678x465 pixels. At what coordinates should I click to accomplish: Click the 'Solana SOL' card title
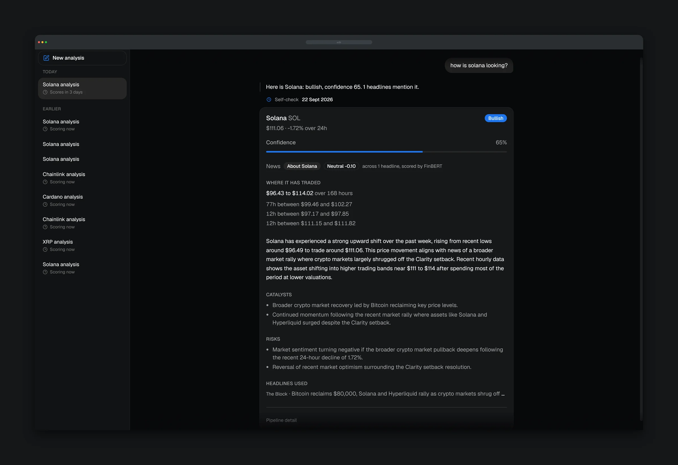click(283, 118)
